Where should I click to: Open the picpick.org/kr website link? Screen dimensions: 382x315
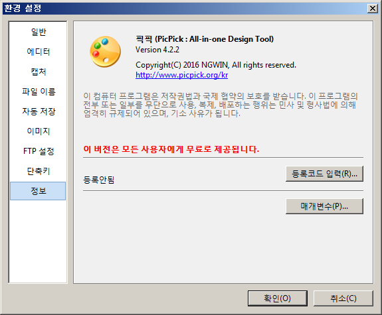tap(182, 75)
